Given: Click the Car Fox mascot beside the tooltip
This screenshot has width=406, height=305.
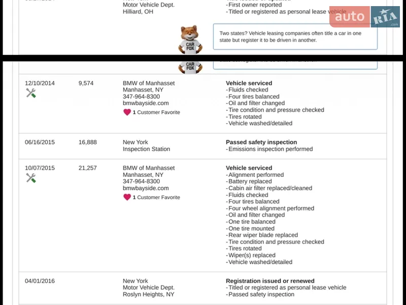Looking at the screenshot, I should (190, 40).
